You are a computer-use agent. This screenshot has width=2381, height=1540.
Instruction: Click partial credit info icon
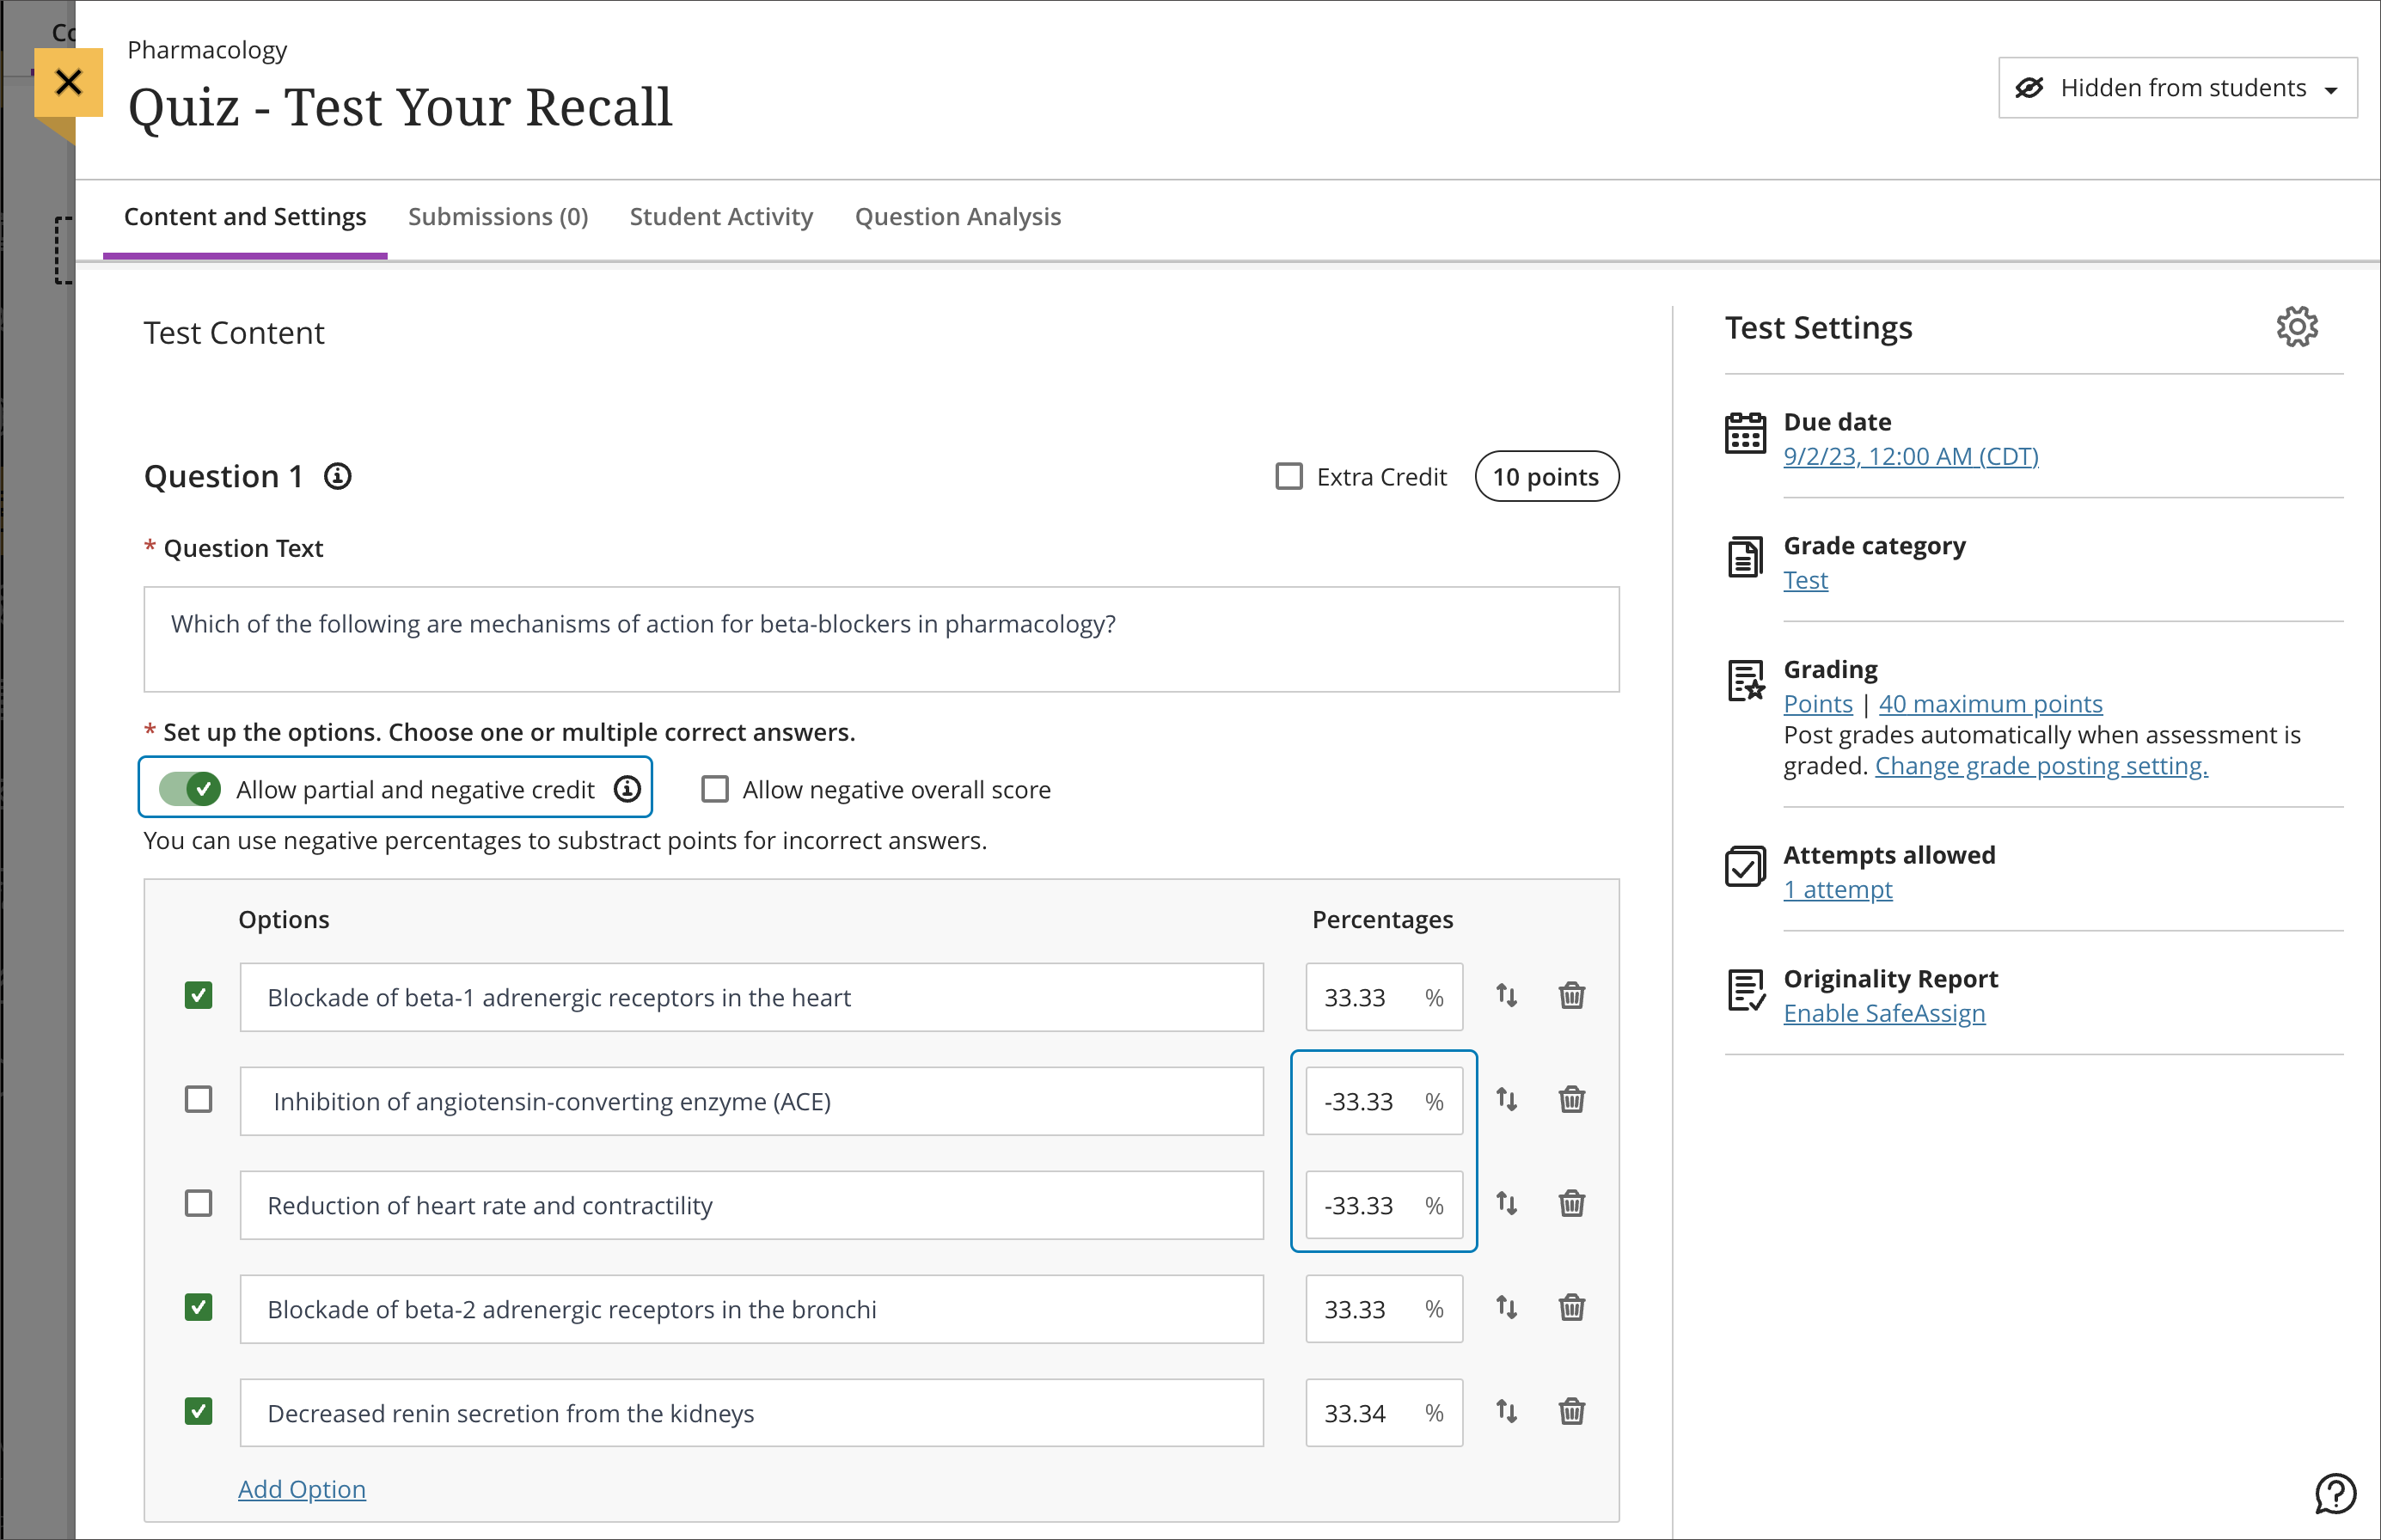627,789
